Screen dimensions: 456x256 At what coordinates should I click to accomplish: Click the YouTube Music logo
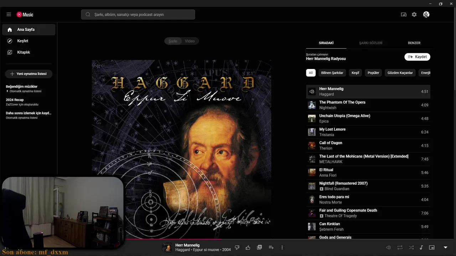(25, 15)
